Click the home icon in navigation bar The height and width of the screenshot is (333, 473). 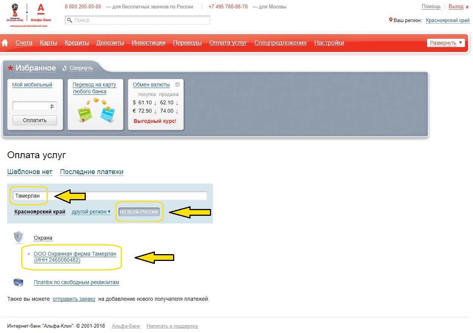click(5, 43)
